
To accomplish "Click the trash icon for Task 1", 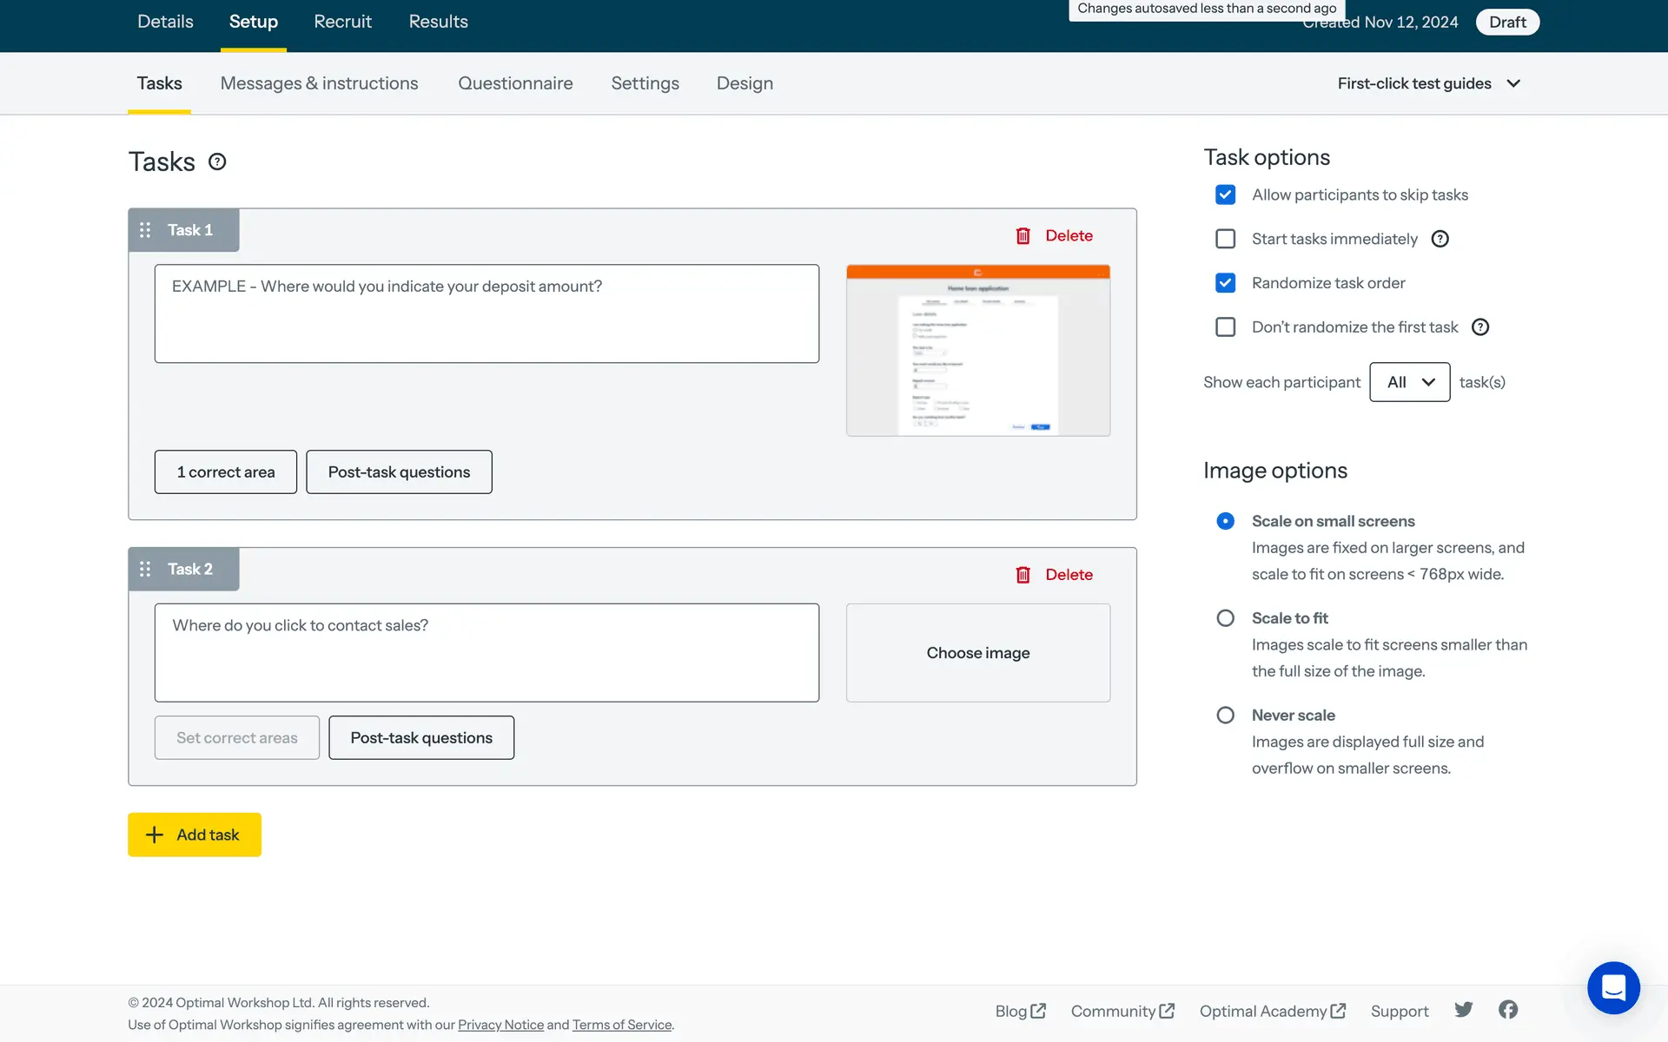I will coord(1023,235).
